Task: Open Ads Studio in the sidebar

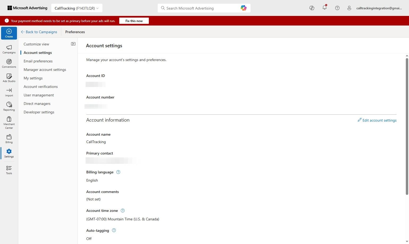Action: point(9,78)
